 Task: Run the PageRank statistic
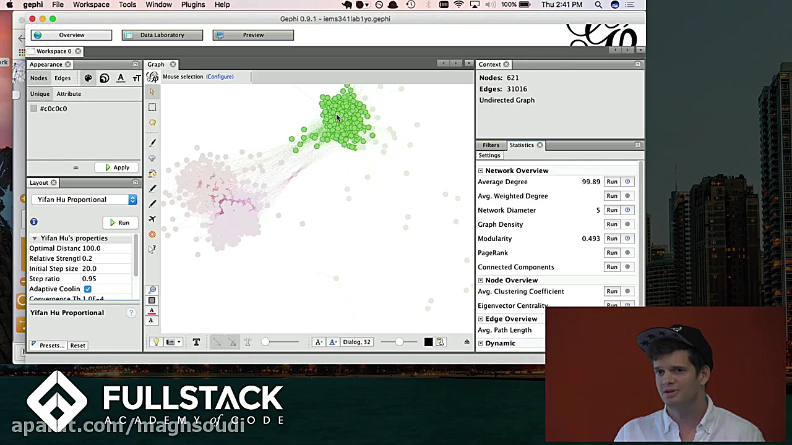[612, 253]
